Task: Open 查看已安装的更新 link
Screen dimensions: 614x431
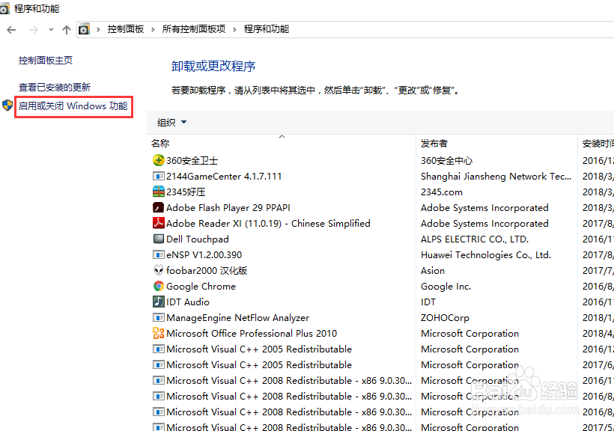Action: [x=55, y=87]
